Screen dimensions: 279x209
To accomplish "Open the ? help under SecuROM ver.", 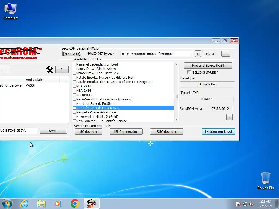I will point(229,117).
